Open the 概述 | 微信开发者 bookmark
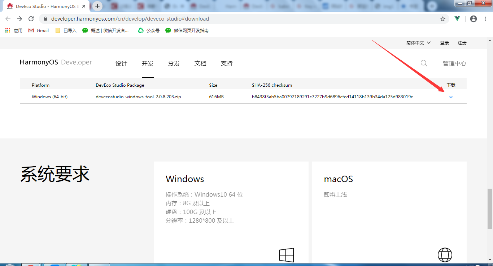 105,30
